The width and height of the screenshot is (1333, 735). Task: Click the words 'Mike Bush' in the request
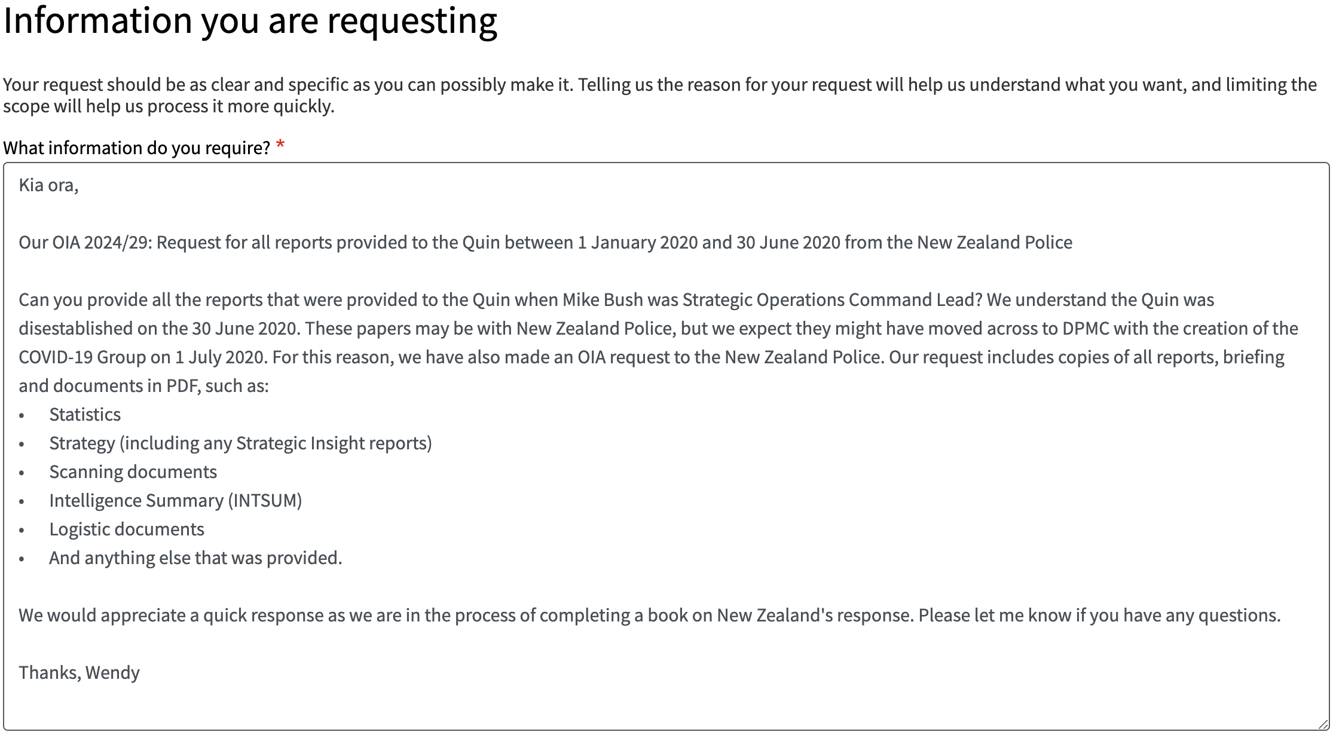click(x=603, y=300)
